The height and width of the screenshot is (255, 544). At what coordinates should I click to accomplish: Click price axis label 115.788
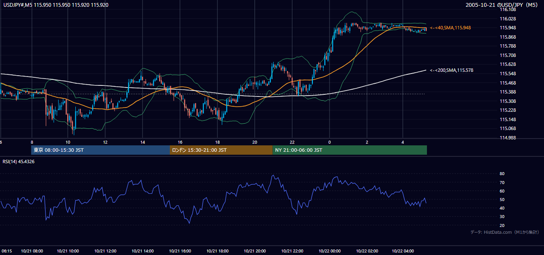[508, 46]
